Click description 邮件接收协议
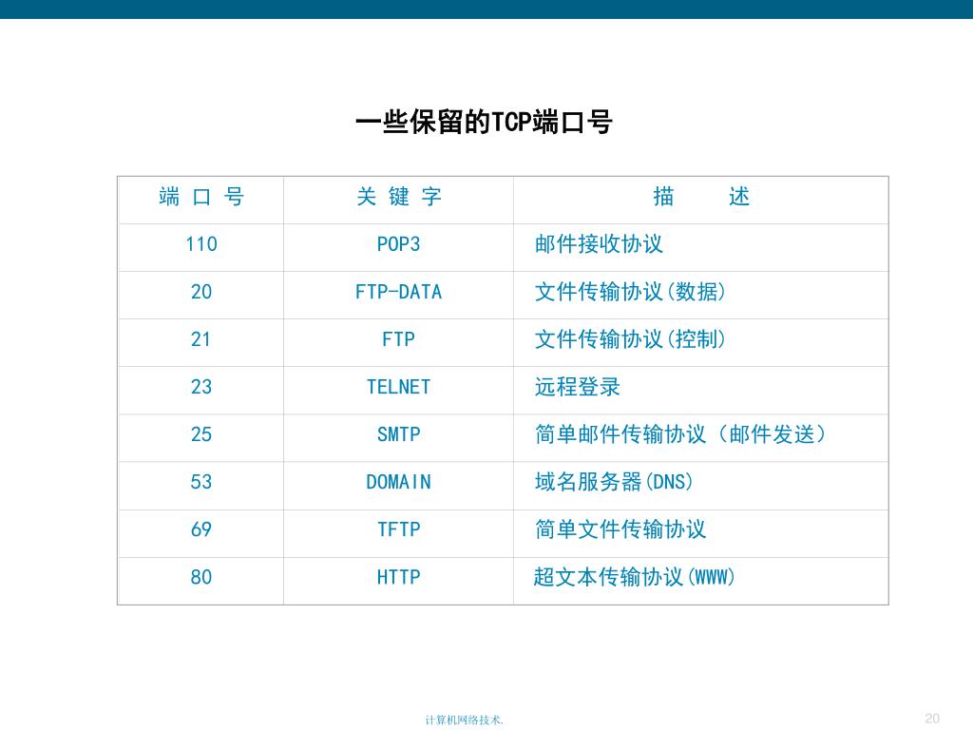The image size is (973, 730). (599, 244)
